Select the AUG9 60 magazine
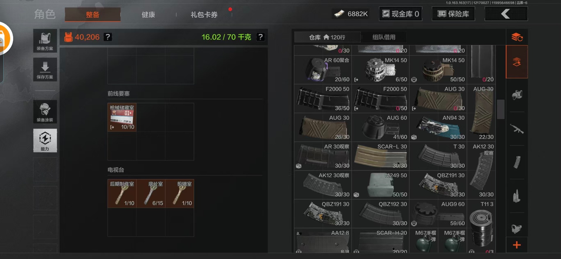Viewport: 561px width, 259px height. [438, 214]
